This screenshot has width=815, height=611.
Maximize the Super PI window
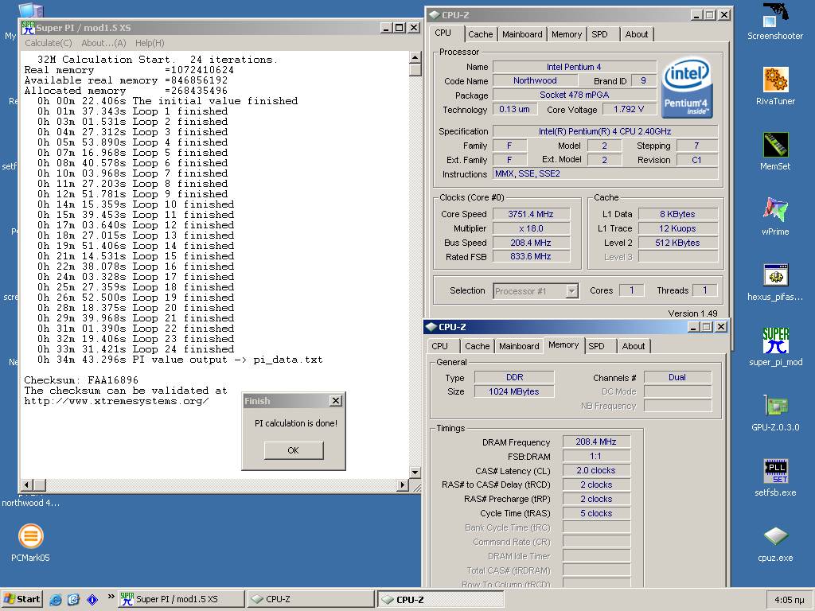point(400,28)
